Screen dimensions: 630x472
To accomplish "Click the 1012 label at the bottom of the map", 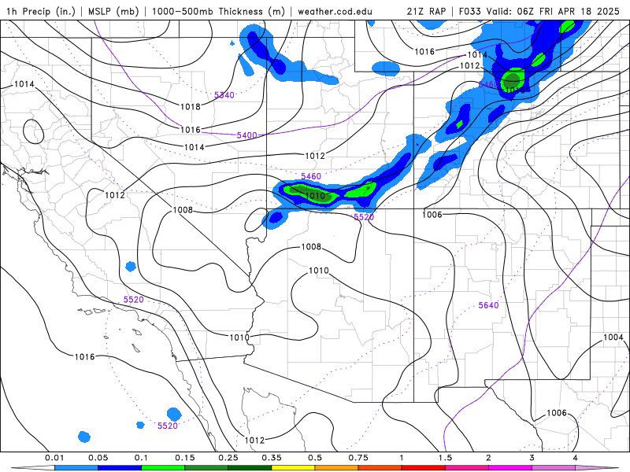I will pyautogui.click(x=254, y=441).
